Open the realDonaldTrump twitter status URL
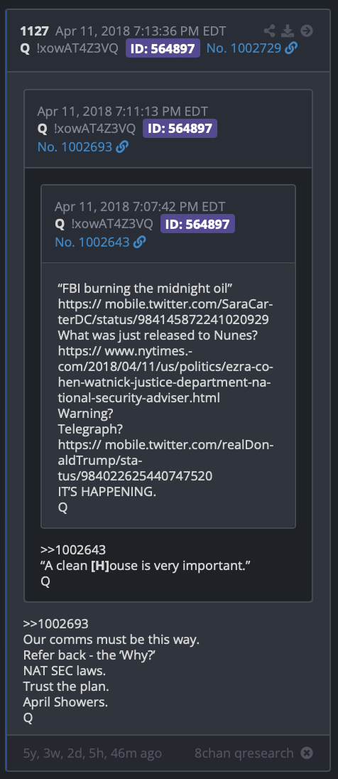Viewport: 338px width, 779px height. (165, 460)
